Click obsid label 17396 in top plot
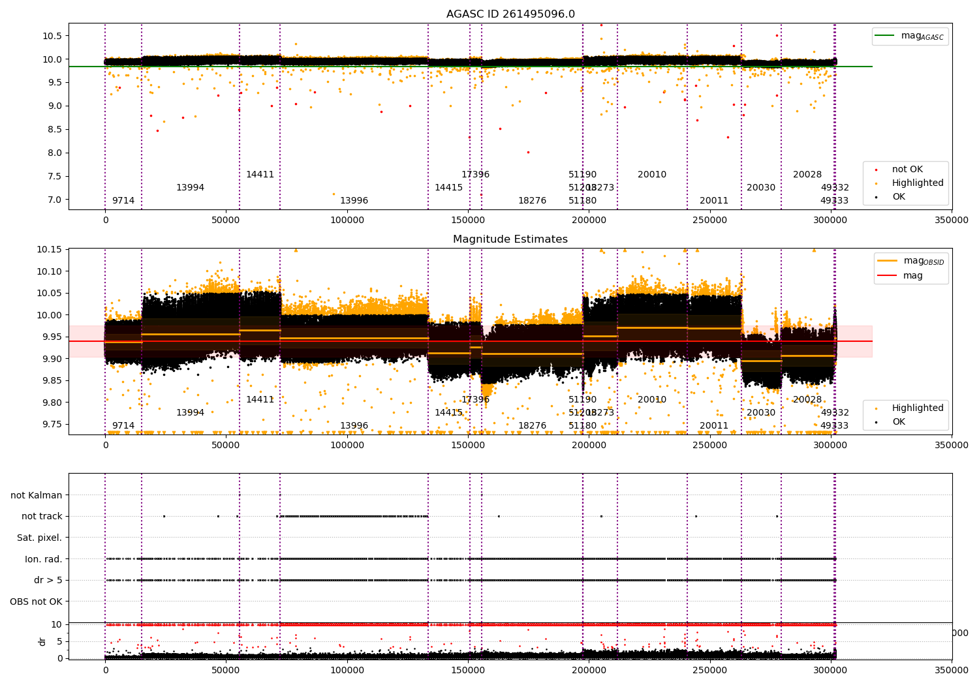979x685 pixels. (476, 175)
